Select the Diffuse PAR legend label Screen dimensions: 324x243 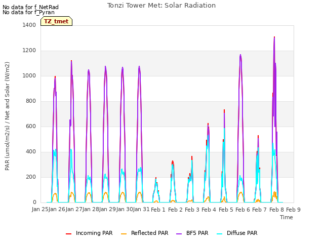(x=242, y=233)
